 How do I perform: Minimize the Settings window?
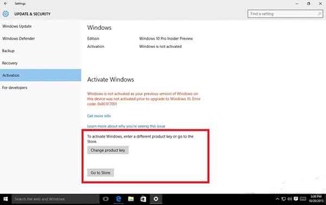click(x=297, y=4)
